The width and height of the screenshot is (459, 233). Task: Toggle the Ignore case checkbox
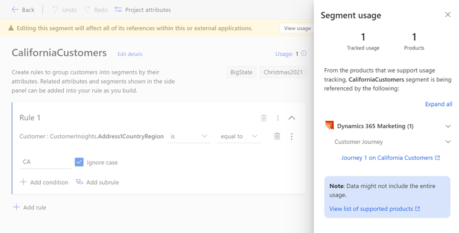[79, 162]
